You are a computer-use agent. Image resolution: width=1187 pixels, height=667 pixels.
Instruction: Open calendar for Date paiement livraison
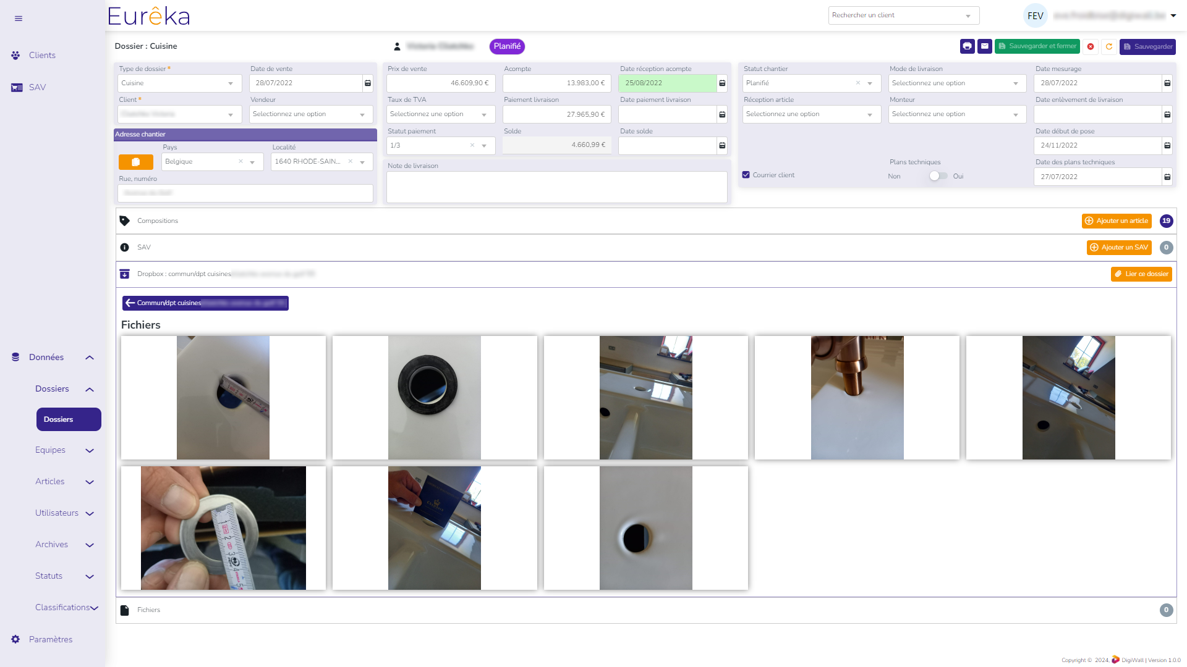pos(722,114)
